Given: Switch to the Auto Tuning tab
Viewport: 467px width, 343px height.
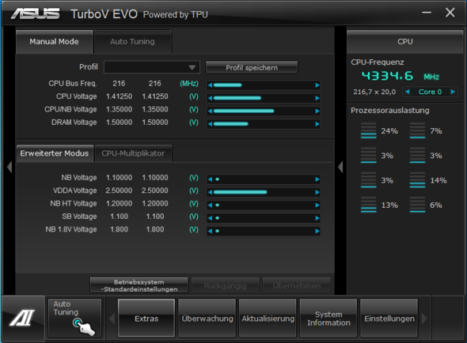Looking at the screenshot, I should click(x=132, y=42).
